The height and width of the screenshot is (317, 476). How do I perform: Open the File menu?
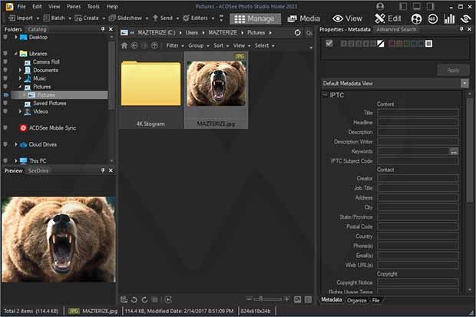tap(21, 6)
